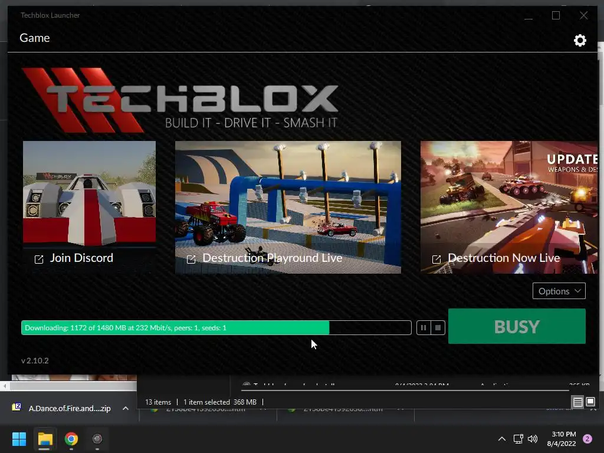Open Destruction Playround Live image
604x453 pixels.
pyautogui.click(x=288, y=207)
